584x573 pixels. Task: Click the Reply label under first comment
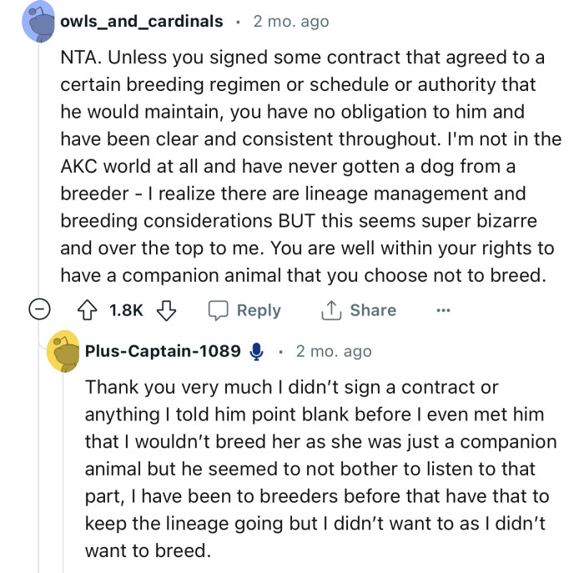click(259, 310)
